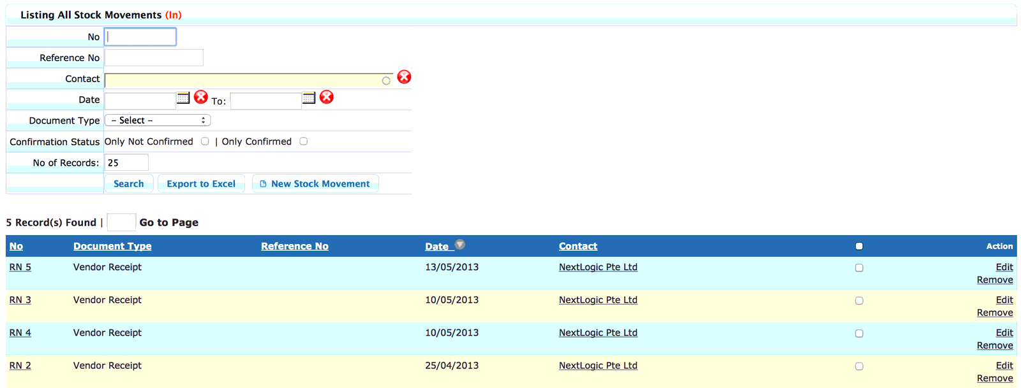Toggle the select-all checkbox in table header
The image size is (1021, 388).
859,246
